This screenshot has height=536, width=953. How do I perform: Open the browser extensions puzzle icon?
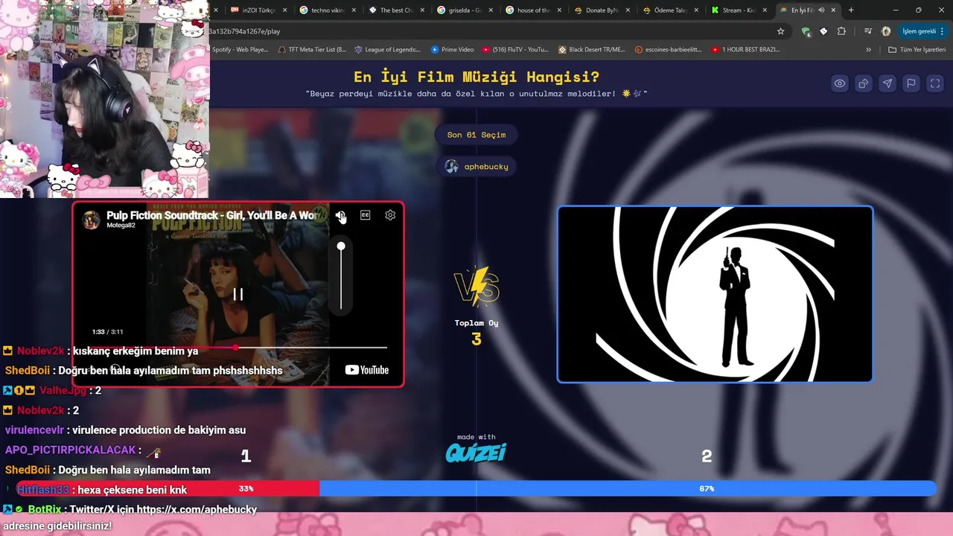[x=841, y=31]
